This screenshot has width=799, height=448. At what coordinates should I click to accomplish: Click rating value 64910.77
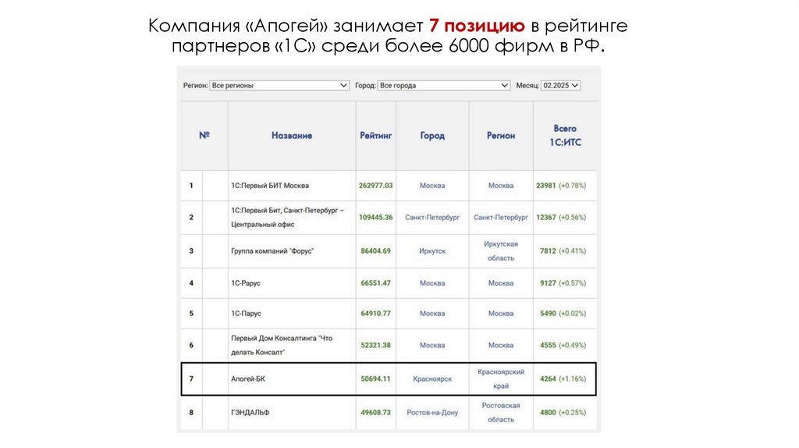375,314
